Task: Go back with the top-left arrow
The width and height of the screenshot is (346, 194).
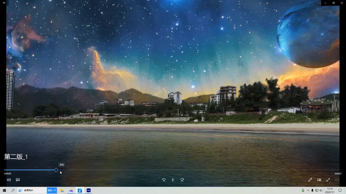Action: pos(4,3)
